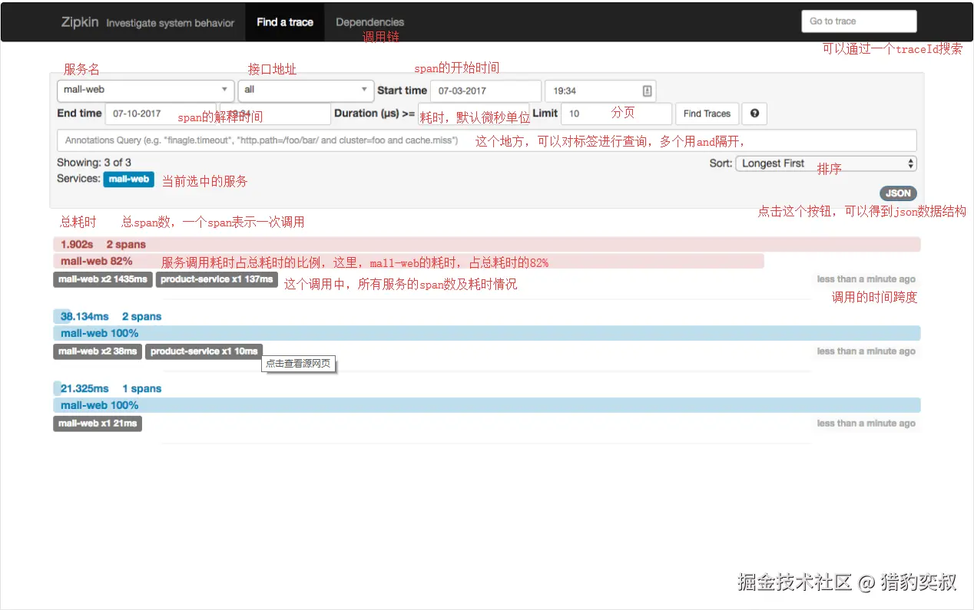Click product-service x1 10ms tag
Viewport: 974px width, 610px height.
(204, 351)
